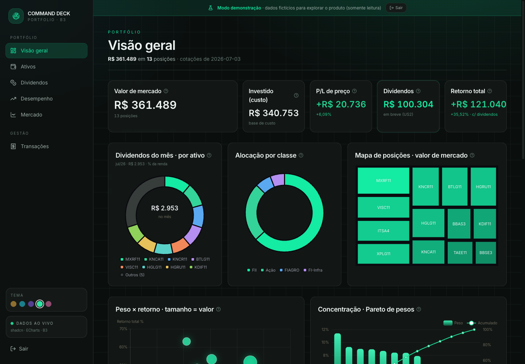Show info icon for Investido (custo)
This screenshot has width=525, height=364.
296,95
